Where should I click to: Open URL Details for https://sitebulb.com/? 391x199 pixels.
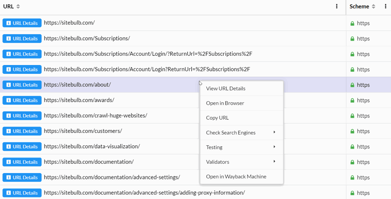(22, 23)
